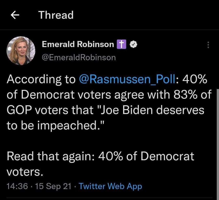Image resolution: width=219 pixels, height=200 pixels.
Task: Click the "GOP voters that" text
Action: 50,110
